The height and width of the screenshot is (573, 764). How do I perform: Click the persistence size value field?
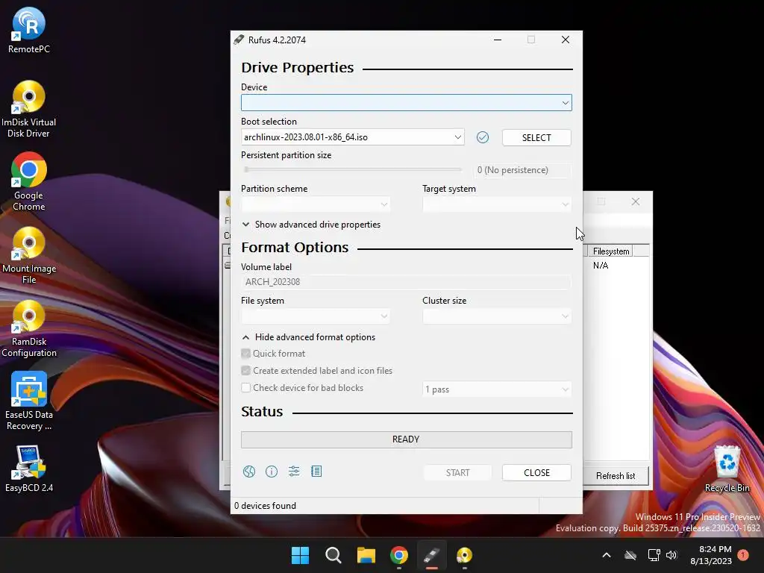tap(522, 170)
